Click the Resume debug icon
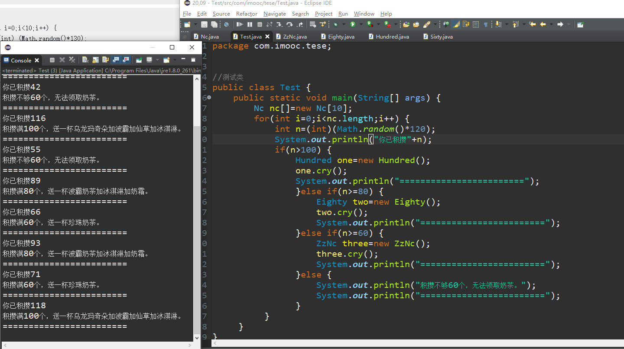Screen dimensions: 624x349 point(240,24)
